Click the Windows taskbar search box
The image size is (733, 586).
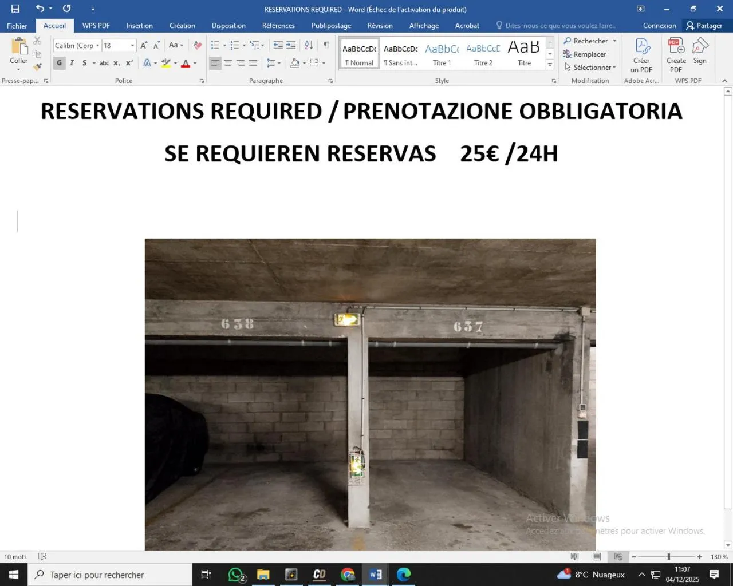tap(110, 575)
